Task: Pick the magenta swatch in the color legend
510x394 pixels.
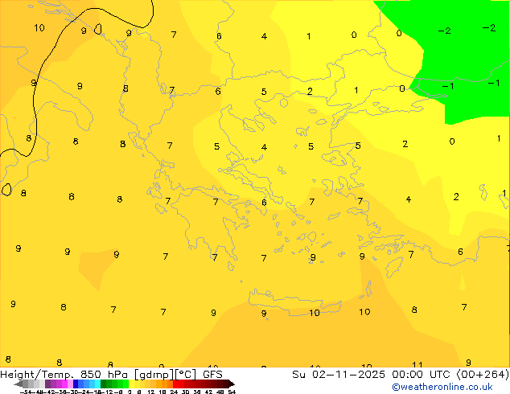Action: coord(64,384)
